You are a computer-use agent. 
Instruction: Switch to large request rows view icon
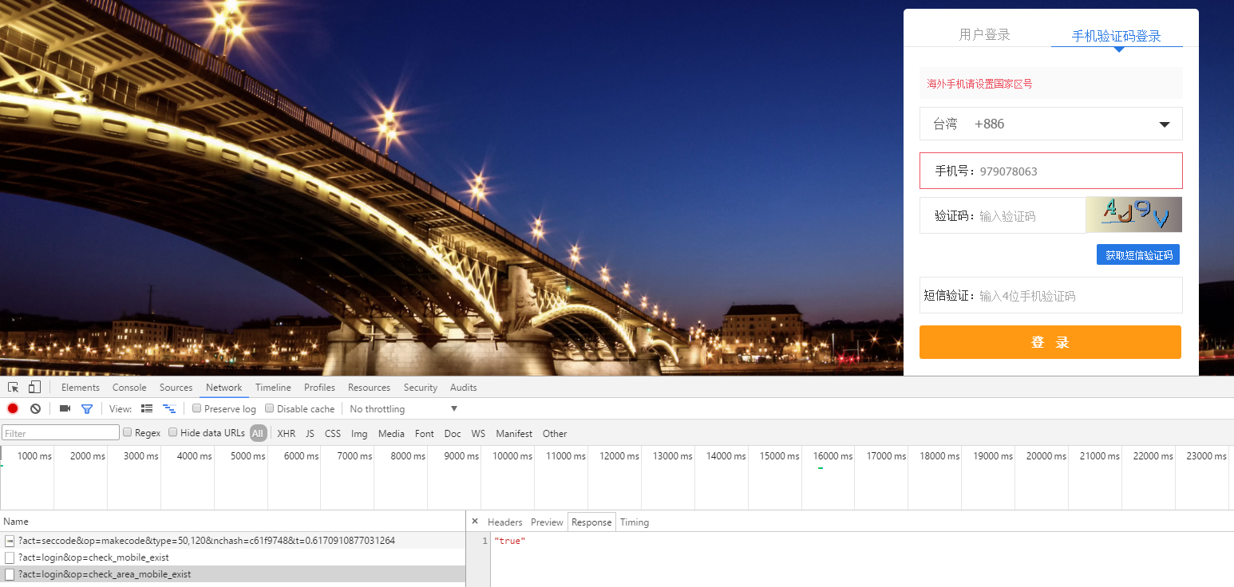147,408
